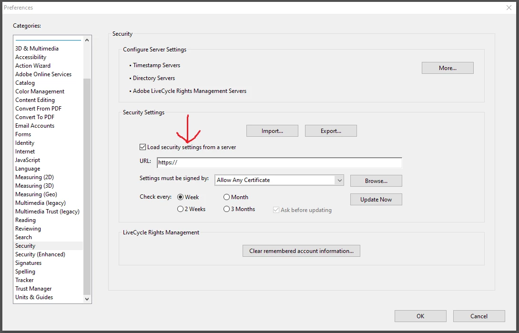Click the More... button for server settings
The image size is (519, 333).
click(448, 68)
